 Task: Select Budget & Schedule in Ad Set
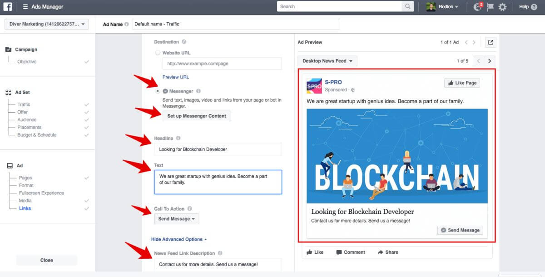click(x=37, y=135)
